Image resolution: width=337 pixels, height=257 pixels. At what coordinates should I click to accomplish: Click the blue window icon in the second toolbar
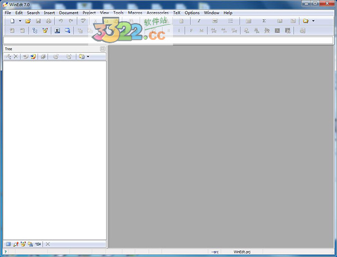tap(67, 31)
